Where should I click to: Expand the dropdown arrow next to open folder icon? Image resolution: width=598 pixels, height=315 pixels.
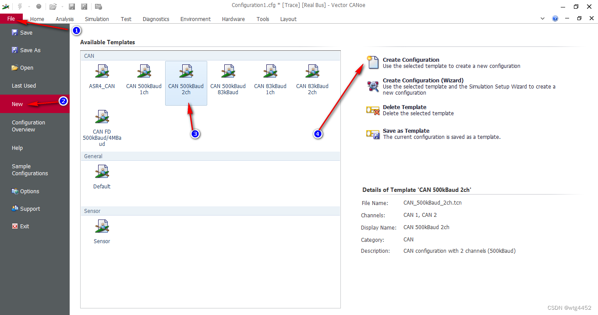tap(62, 6)
